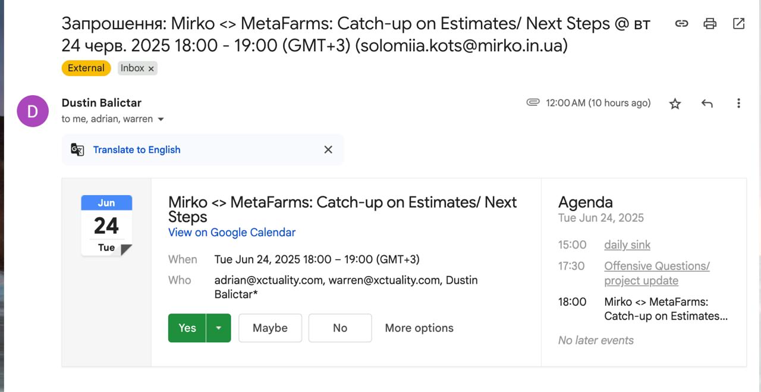Decline the invite with No

point(340,328)
